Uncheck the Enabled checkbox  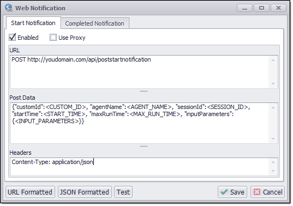coord(13,38)
